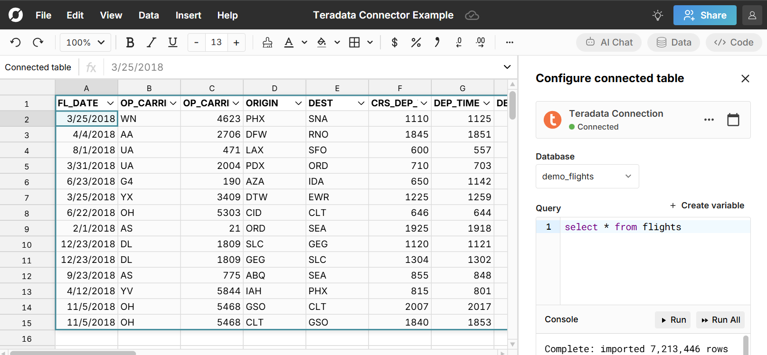Run the query with Run button

[673, 320]
